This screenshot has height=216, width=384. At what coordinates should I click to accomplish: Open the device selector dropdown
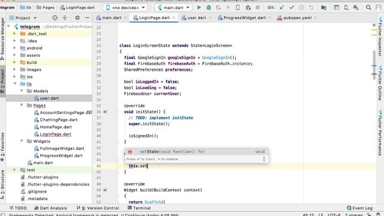[125, 8]
